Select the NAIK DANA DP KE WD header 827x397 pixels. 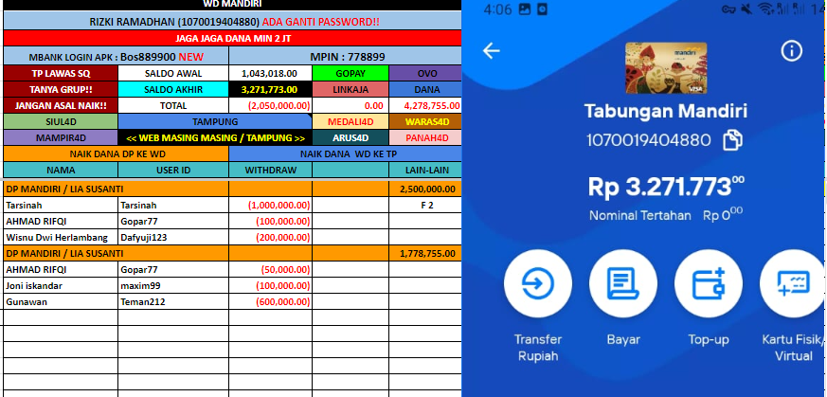(116, 153)
